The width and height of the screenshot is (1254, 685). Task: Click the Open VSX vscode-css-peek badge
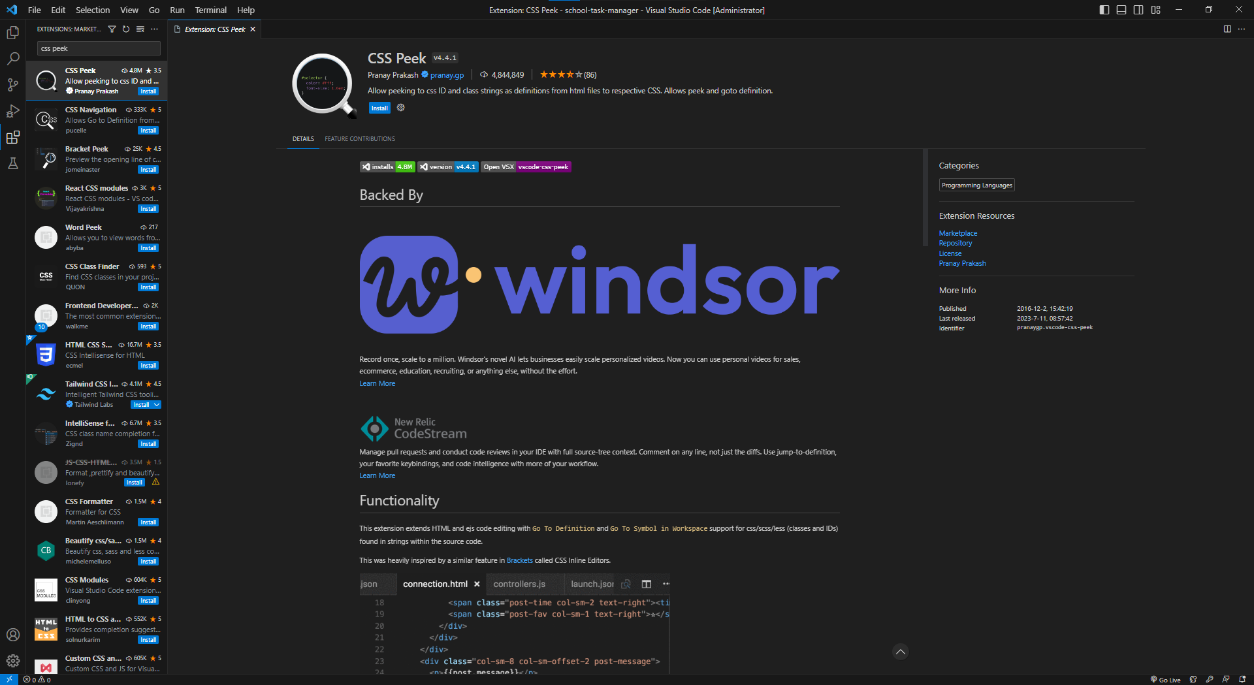click(526, 167)
